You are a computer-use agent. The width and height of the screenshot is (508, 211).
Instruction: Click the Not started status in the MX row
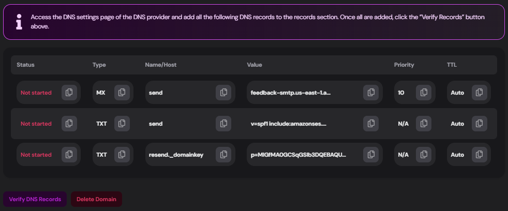(36, 93)
